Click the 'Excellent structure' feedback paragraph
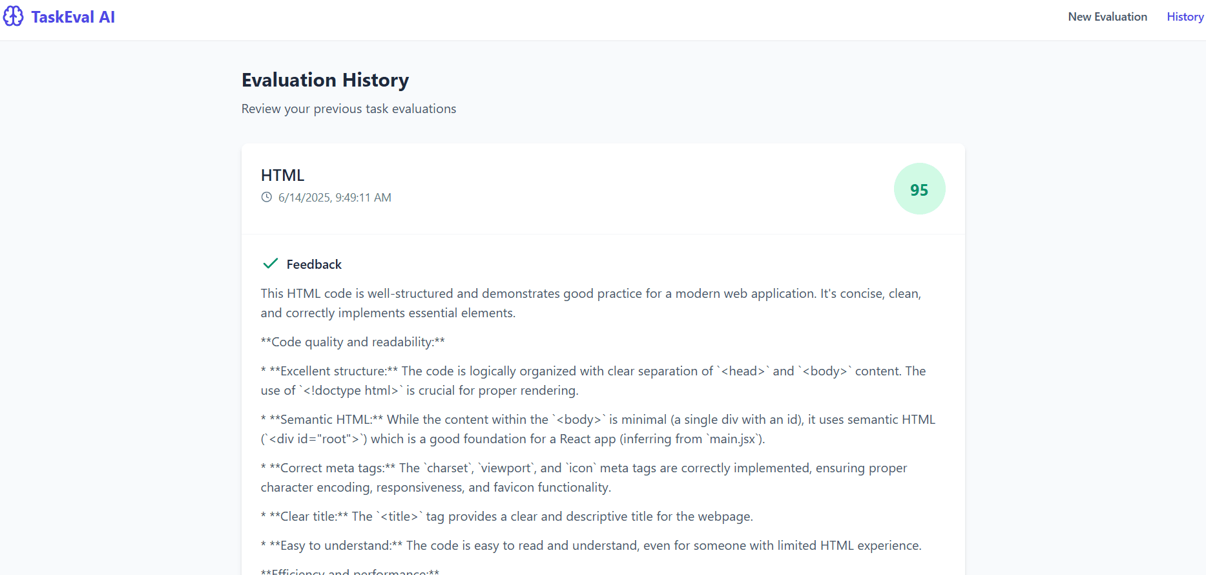Viewport: 1206px width, 575px height. click(593, 381)
